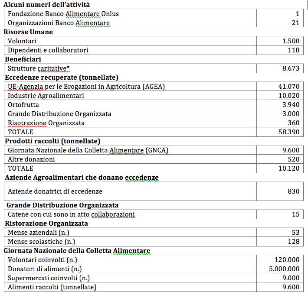308x298 pixels.
Task: Click the value 8.673
Action: click(291, 68)
